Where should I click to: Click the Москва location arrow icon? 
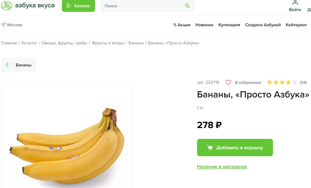coord(3,25)
